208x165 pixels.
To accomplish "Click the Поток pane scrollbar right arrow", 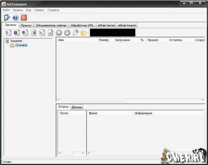I will point(83,153).
